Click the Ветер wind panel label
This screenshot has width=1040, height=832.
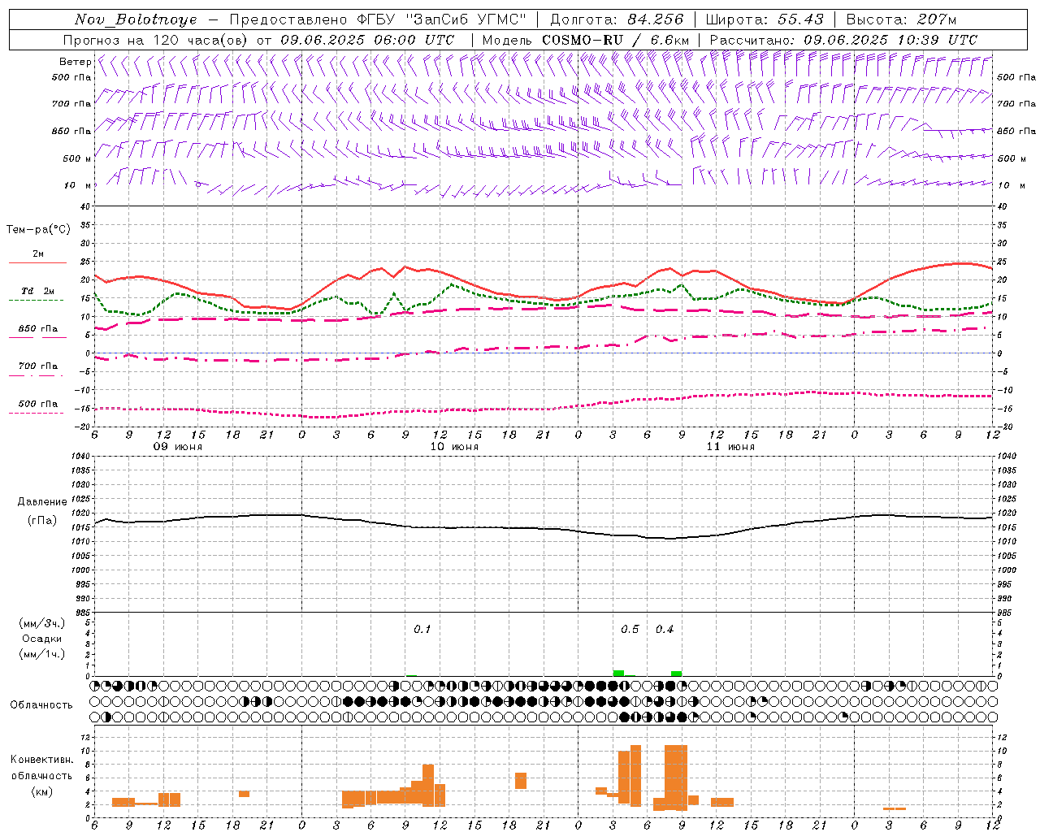coord(75,62)
